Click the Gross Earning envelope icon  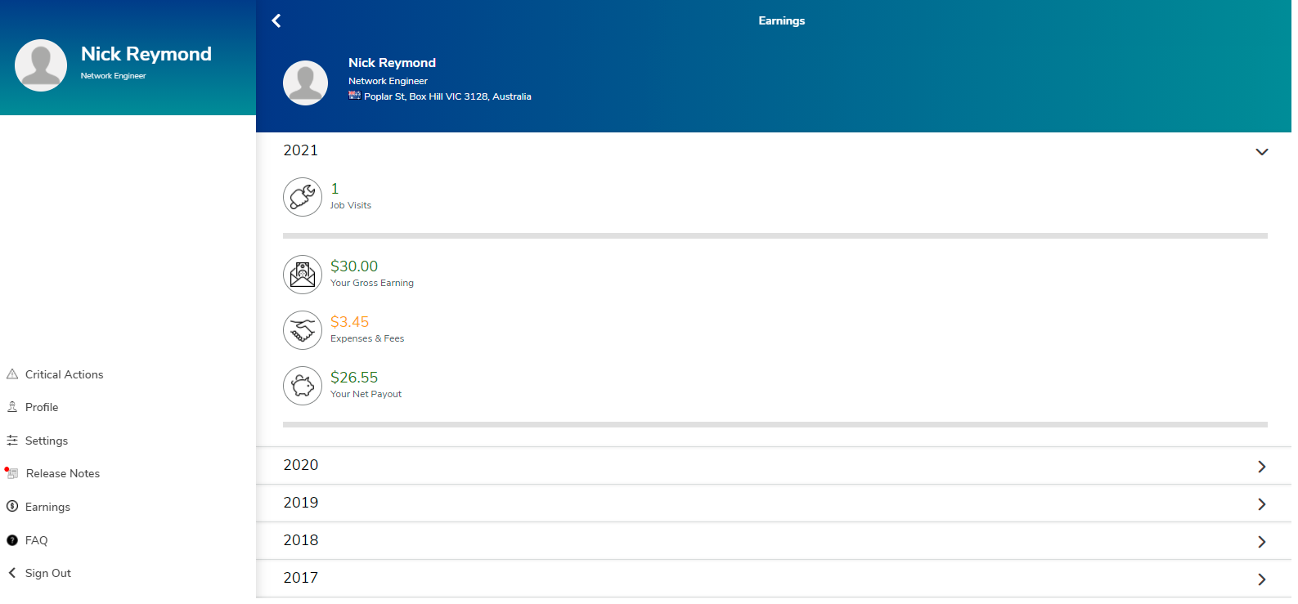click(x=303, y=275)
